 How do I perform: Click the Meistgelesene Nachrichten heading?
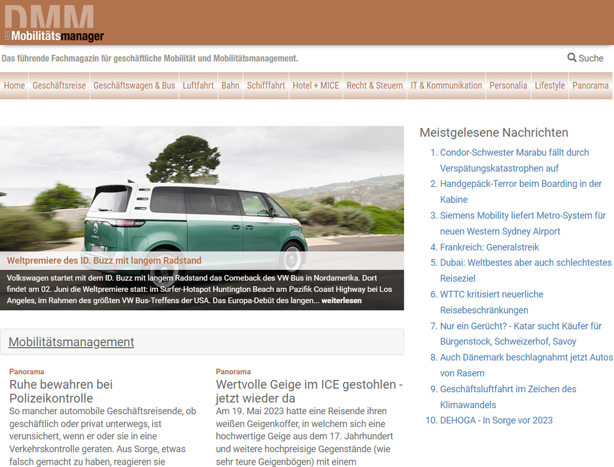pyautogui.click(x=494, y=132)
